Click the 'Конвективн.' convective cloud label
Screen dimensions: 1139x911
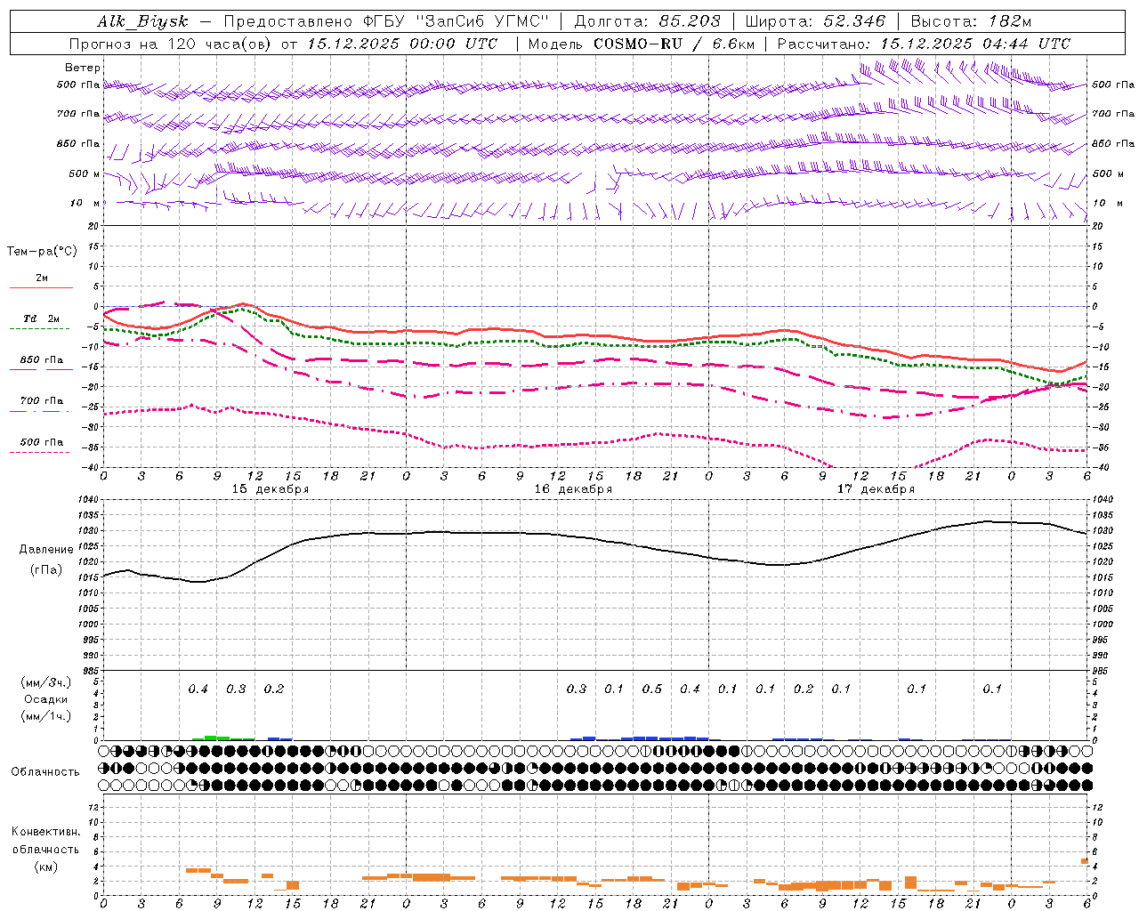click(x=46, y=832)
